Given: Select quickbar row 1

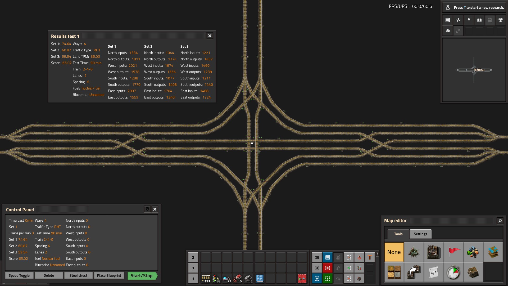Looking at the screenshot, I should click(x=193, y=278).
